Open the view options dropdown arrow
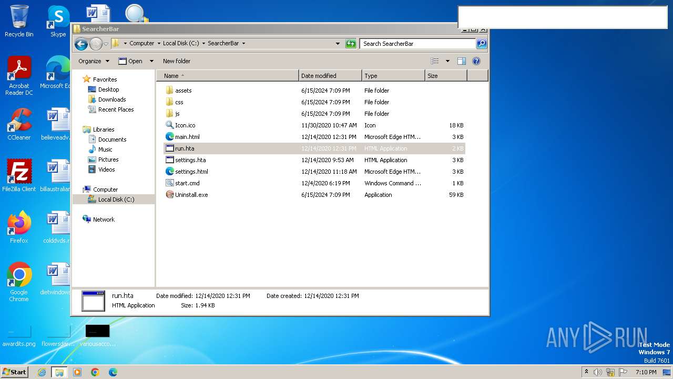This screenshot has height=379, width=673. (x=447, y=61)
